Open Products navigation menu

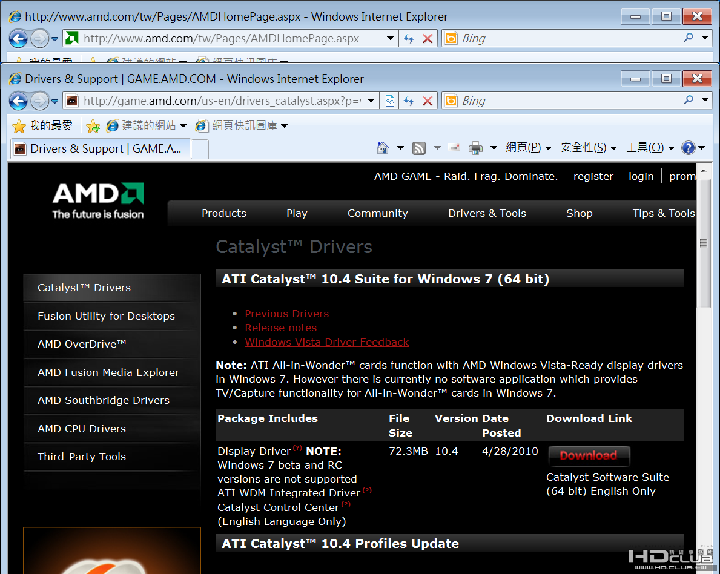[x=224, y=214]
